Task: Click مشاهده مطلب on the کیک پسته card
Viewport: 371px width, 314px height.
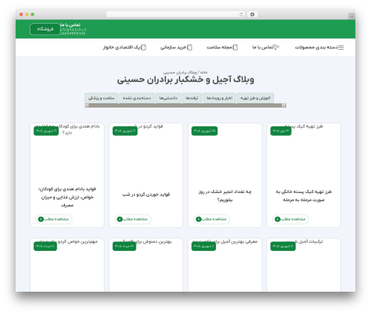Action: [x=291, y=219]
